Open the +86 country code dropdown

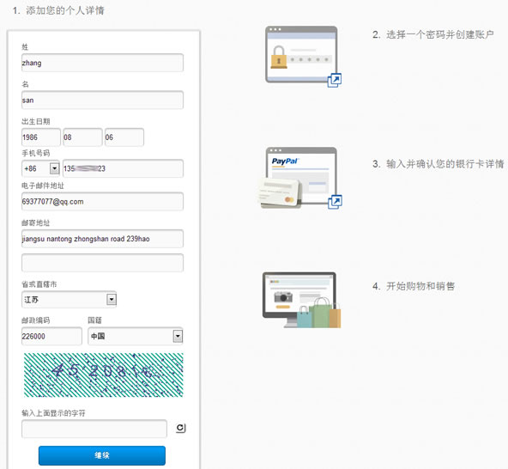click(x=41, y=168)
